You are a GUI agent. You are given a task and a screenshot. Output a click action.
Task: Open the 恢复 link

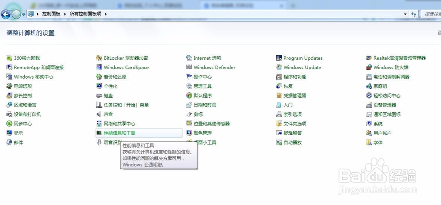pyautogui.click(x=288, y=86)
